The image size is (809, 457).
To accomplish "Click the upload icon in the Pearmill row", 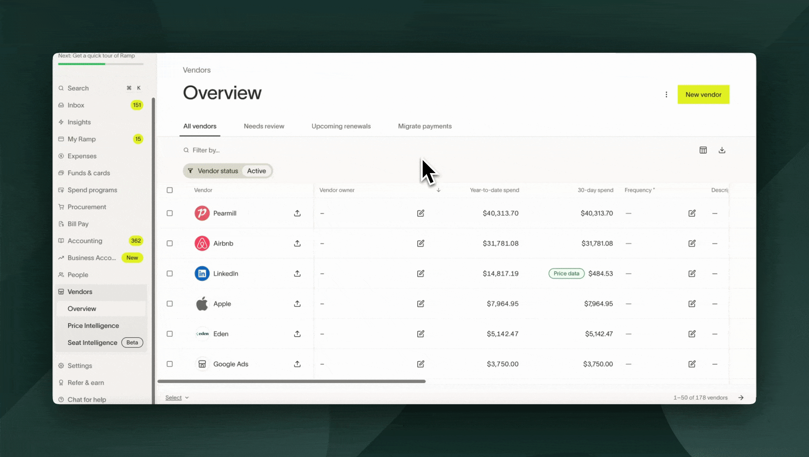I will tap(297, 213).
